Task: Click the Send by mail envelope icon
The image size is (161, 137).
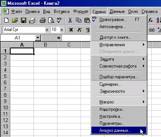Action: (32, 20)
